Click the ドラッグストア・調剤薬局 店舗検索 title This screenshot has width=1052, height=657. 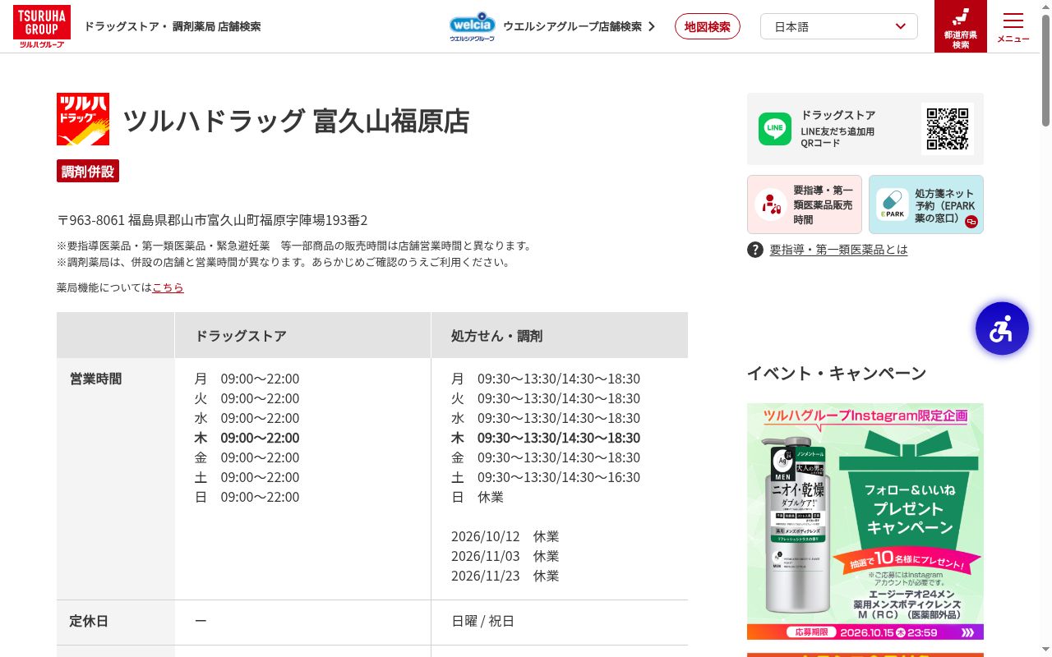pos(173,26)
